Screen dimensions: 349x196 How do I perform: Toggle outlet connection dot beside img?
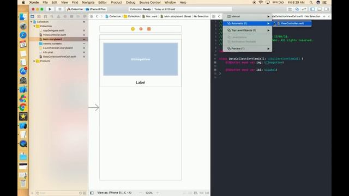point(215,63)
